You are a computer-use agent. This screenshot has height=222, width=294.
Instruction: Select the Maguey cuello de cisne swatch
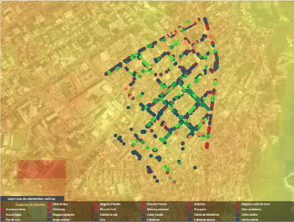click(238, 204)
